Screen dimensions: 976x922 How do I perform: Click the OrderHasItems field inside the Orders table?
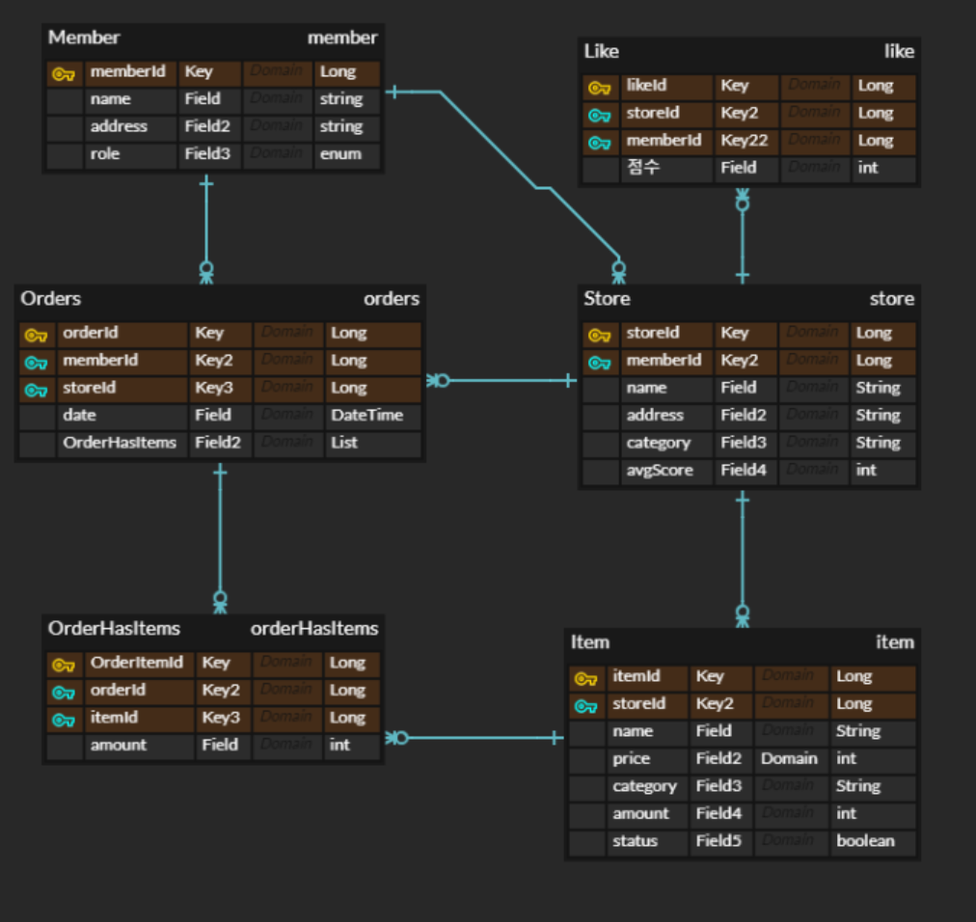click(x=119, y=444)
